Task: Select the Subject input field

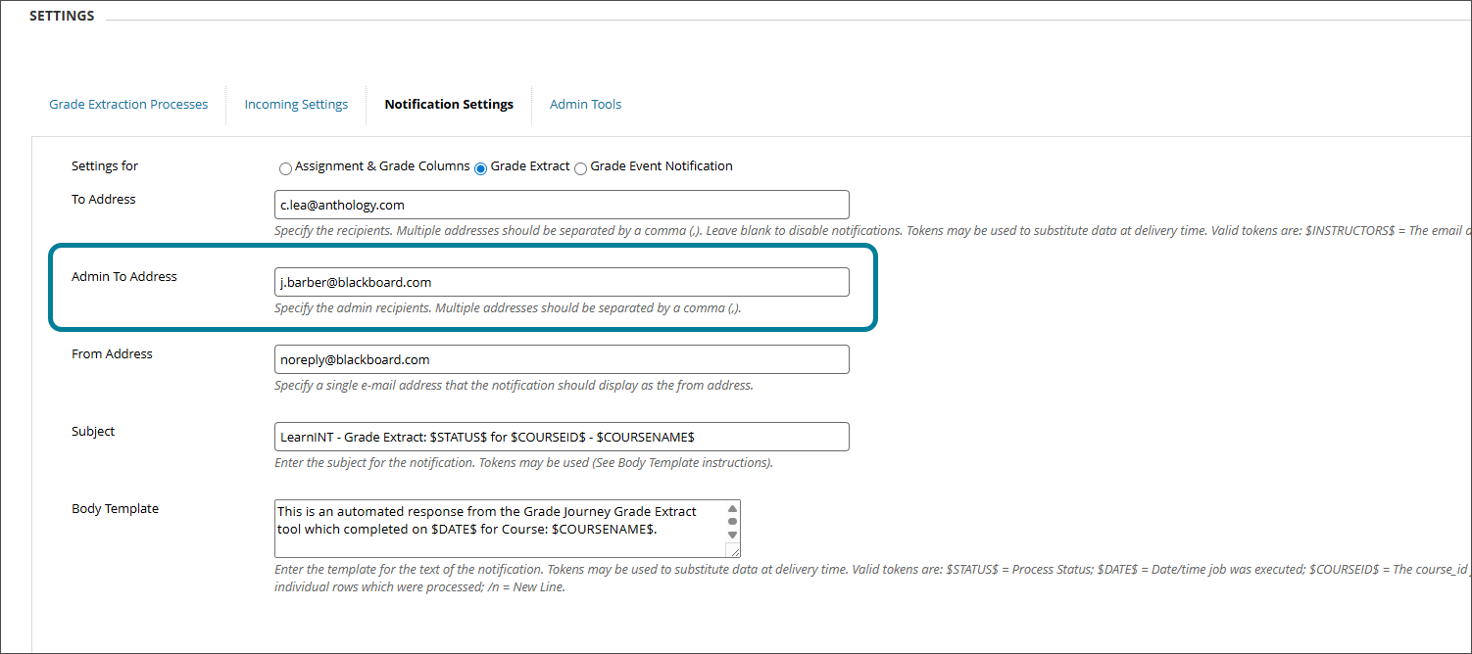Action: pos(562,436)
